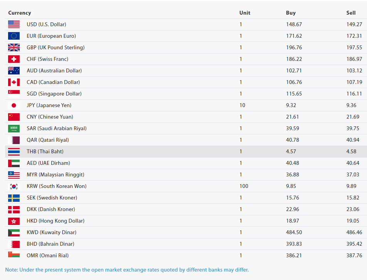Viewport: 367px width, 280px height.
Task: Click the Swiss flag icon
Action: coord(14,59)
